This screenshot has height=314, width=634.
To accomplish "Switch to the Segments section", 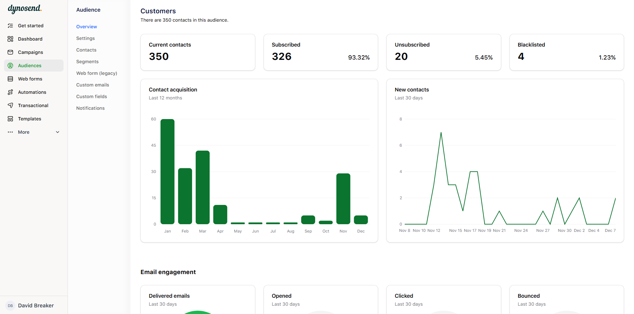I will coord(87,62).
